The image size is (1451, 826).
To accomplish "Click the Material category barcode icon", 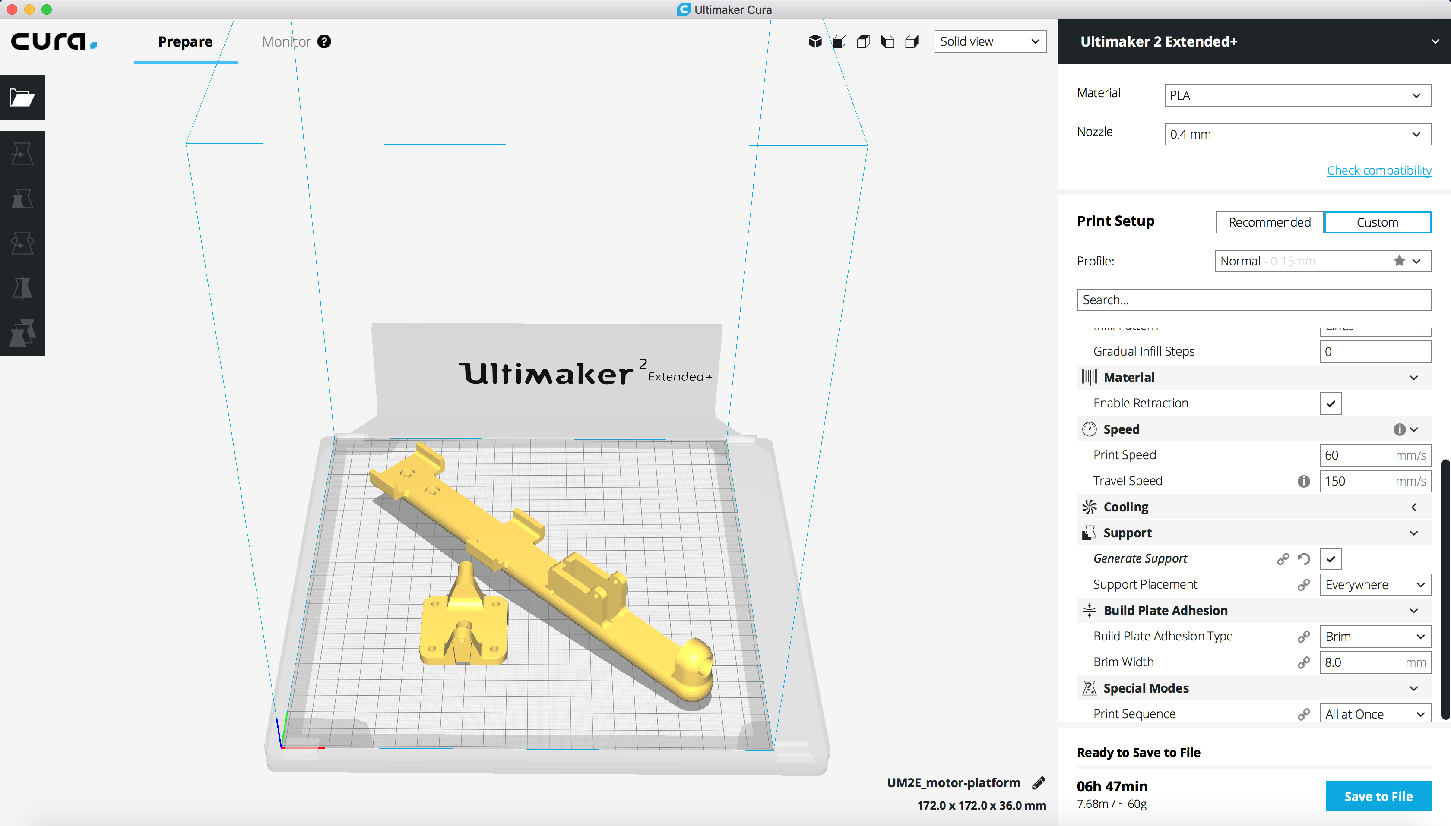I will 1089,377.
